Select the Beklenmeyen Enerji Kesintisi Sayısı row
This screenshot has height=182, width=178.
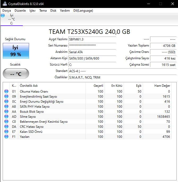(87, 121)
